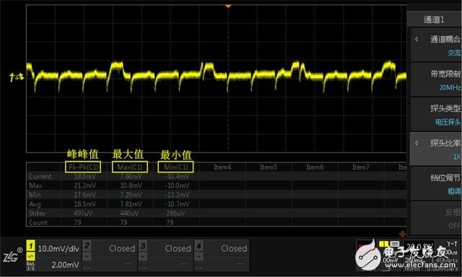Expand the 通道耦合 coupling menu arrow
Viewport: 462px width, 277px height.
(x=416, y=39)
